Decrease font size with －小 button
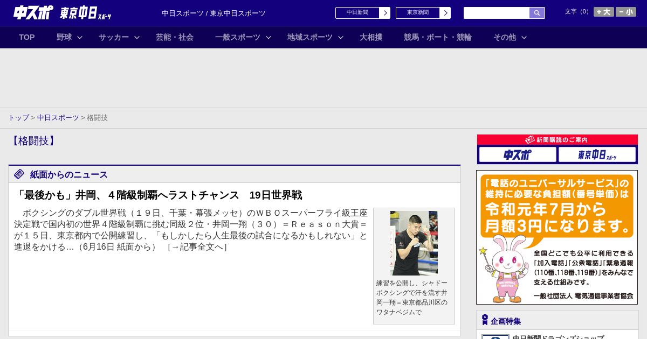Screen dimensions: 647x339 click(626, 12)
